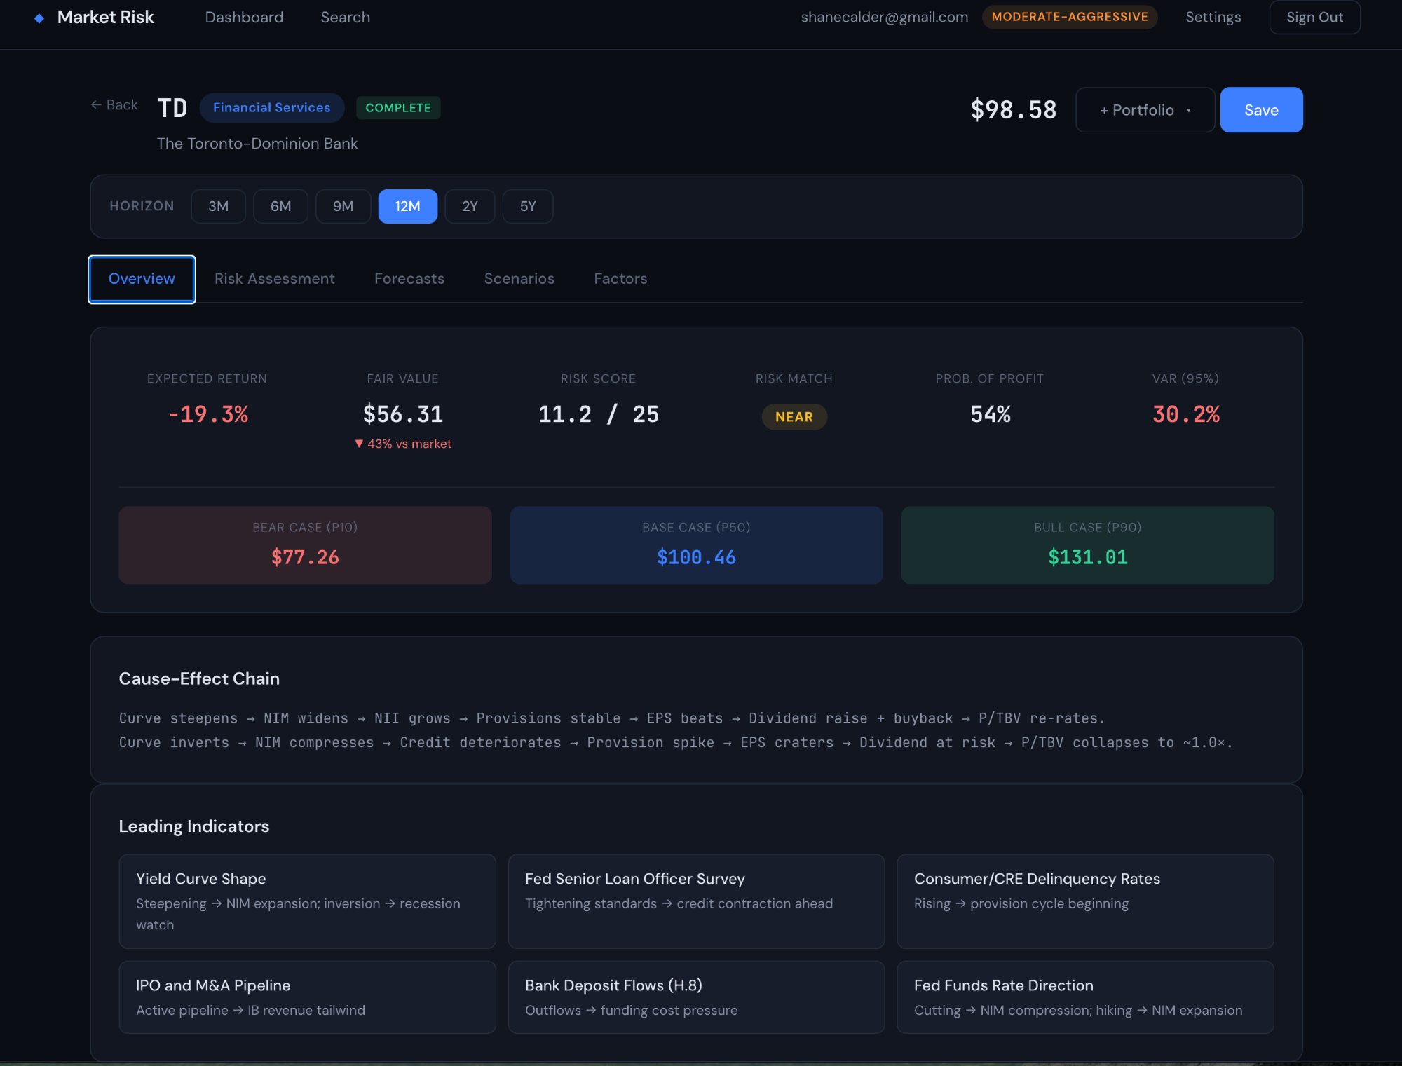1402x1066 pixels.
Task: Sign out of the account
Action: click(x=1314, y=17)
